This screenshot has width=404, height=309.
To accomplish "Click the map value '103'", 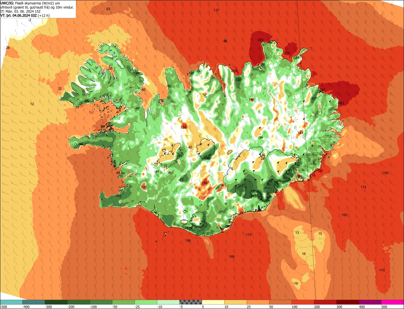I will (119, 196).
